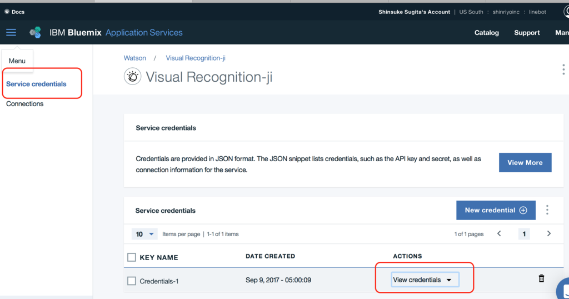Click the ACTIONS column header
The height and width of the screenshot is (299, 569).
[x=407, y=256]
